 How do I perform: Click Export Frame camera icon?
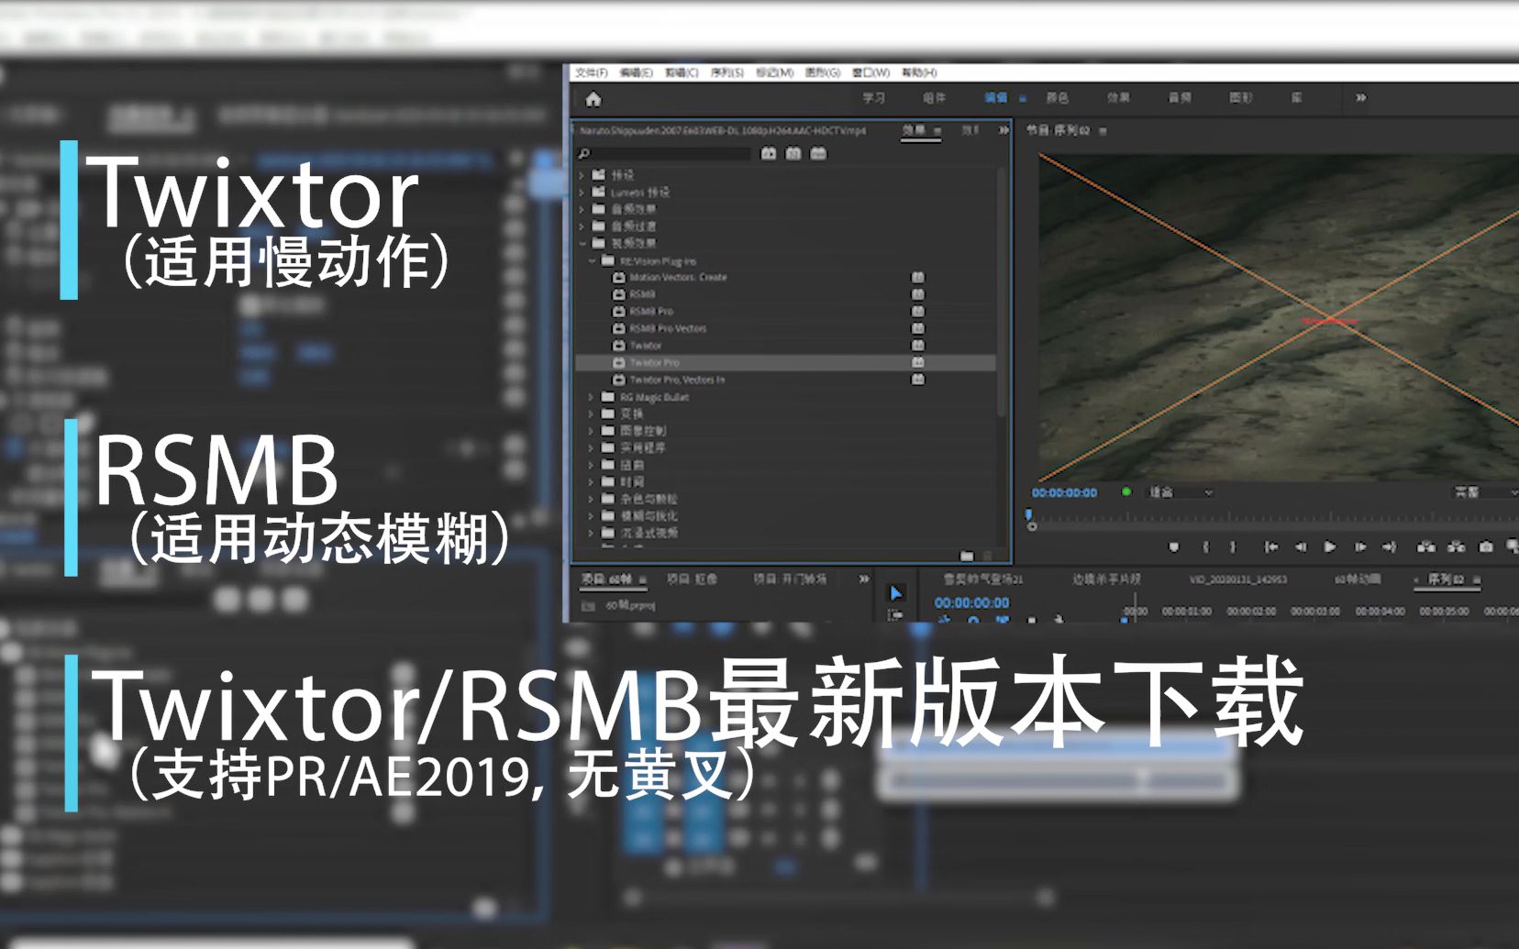[x=1486, y=547]
